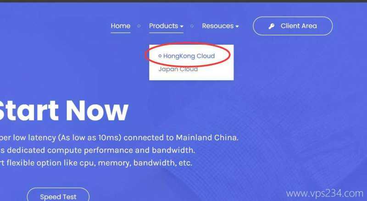Click the dot separator between Products and Resouces
Viewport: 367px width, 201px height.
point(192,26)
